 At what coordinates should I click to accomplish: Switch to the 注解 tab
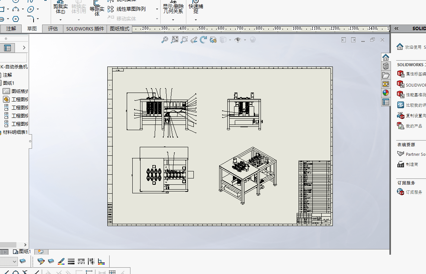(11, 29)
